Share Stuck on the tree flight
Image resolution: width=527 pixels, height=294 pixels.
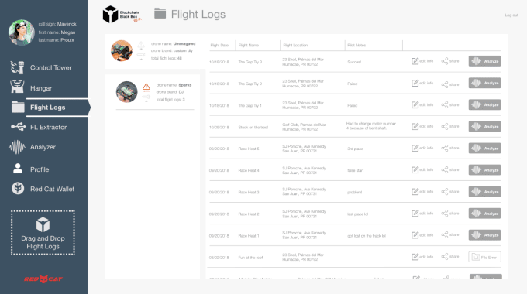point(450,126)
